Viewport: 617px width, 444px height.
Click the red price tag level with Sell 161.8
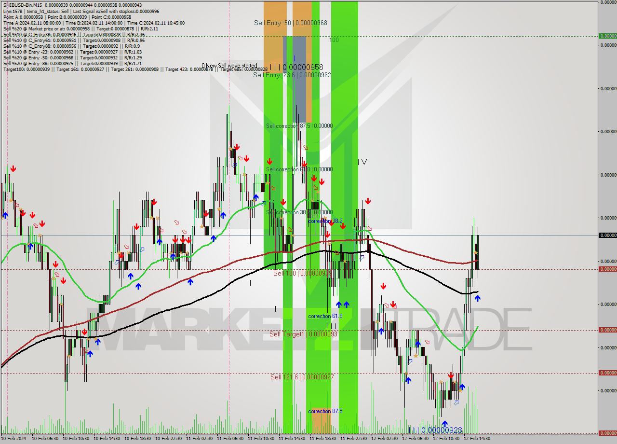pyautogui.click(x=607, y=373)
